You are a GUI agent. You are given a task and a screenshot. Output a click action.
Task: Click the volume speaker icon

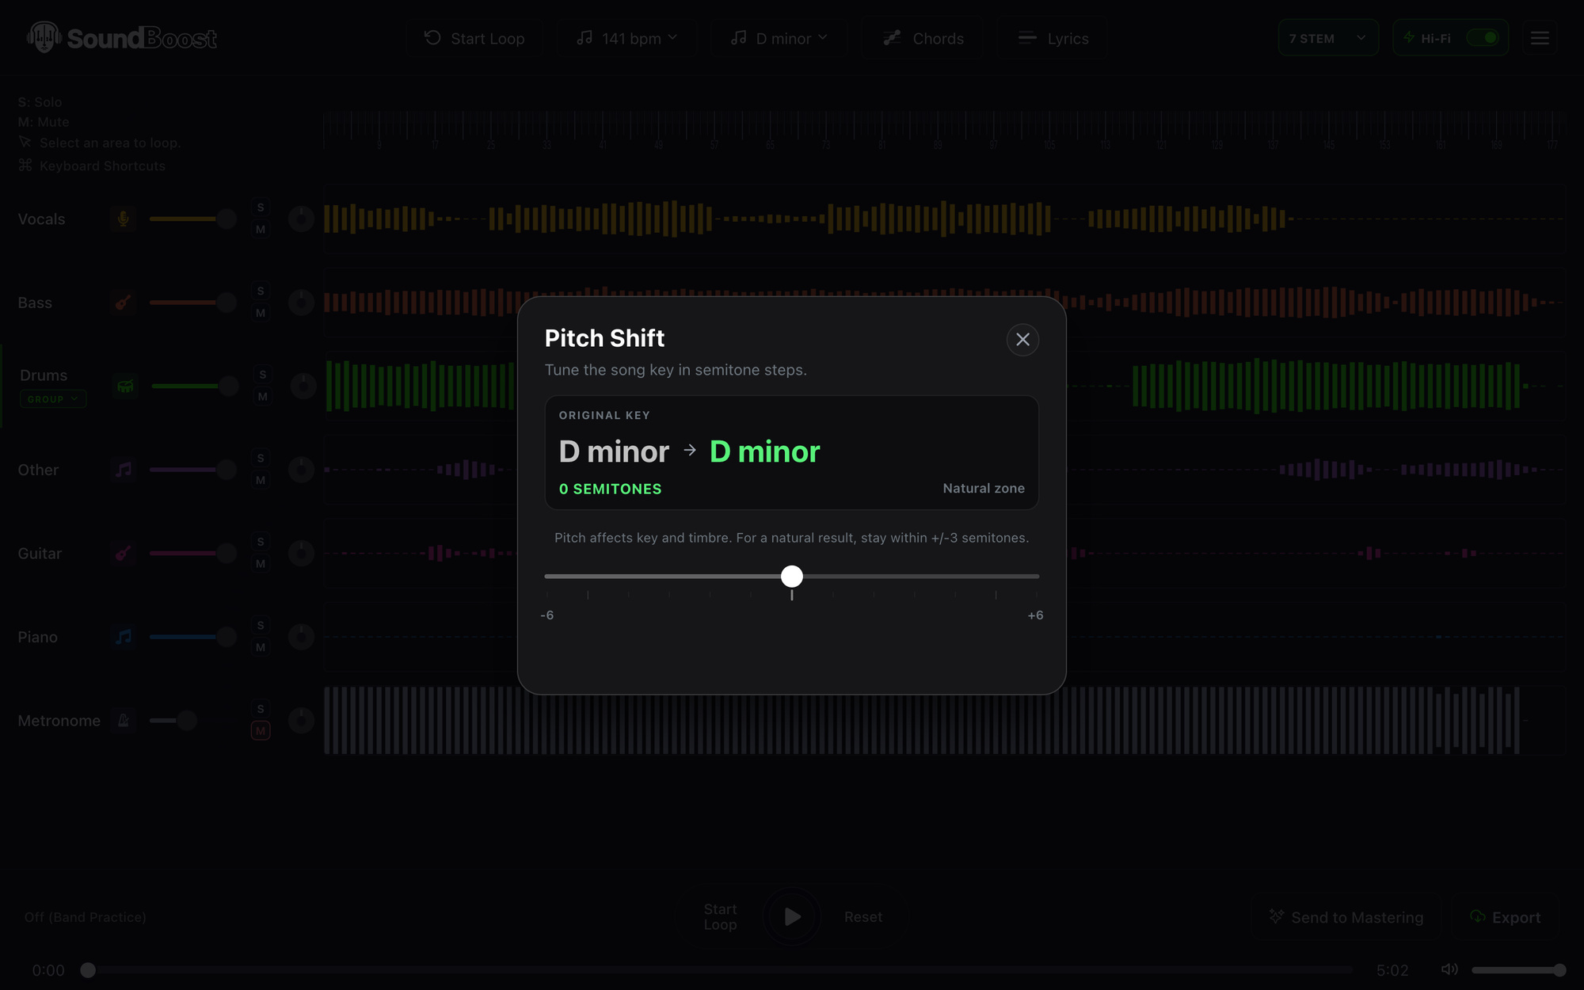click(1449, 969)
